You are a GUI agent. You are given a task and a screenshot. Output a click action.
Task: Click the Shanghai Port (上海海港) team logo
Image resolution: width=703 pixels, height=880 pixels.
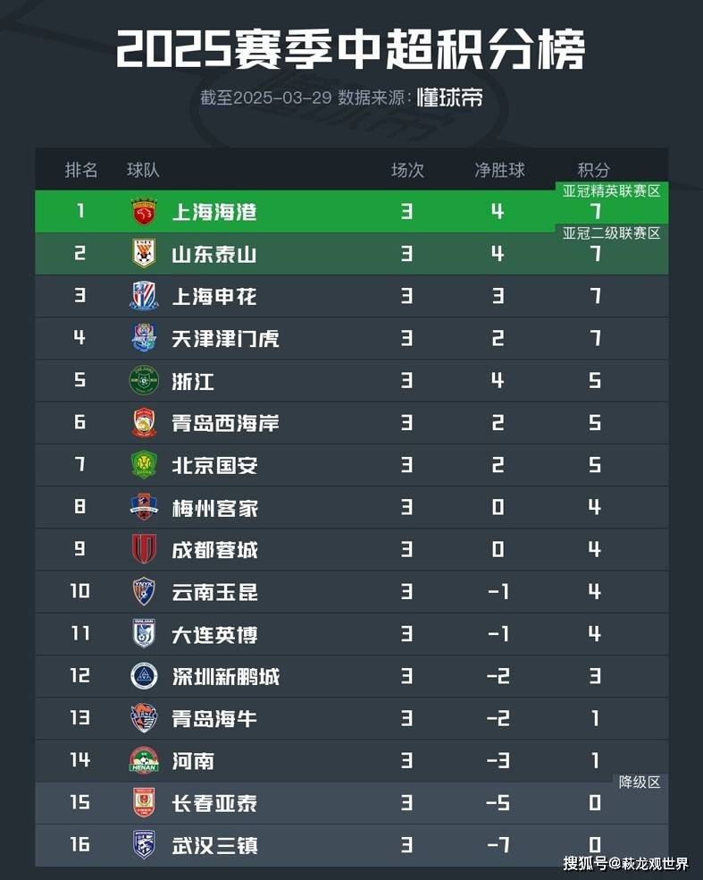(144, 211)
